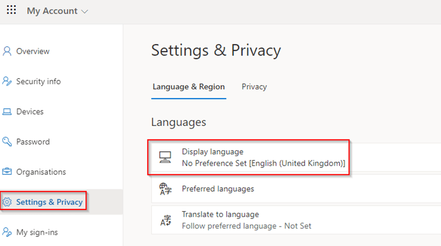This screenshot has width=441, height=246.
Task: Switch to the Privacy tab
Action: (254, 87)
